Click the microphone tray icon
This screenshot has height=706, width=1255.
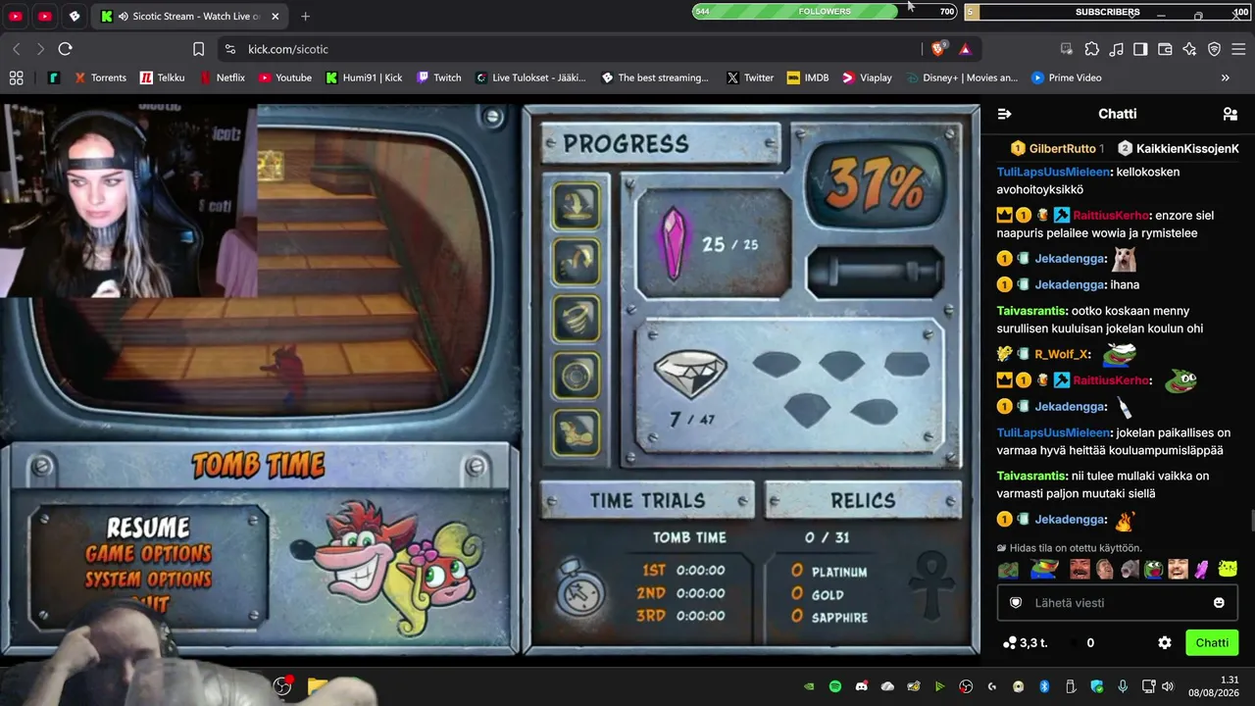click(x=1123, y=686)
